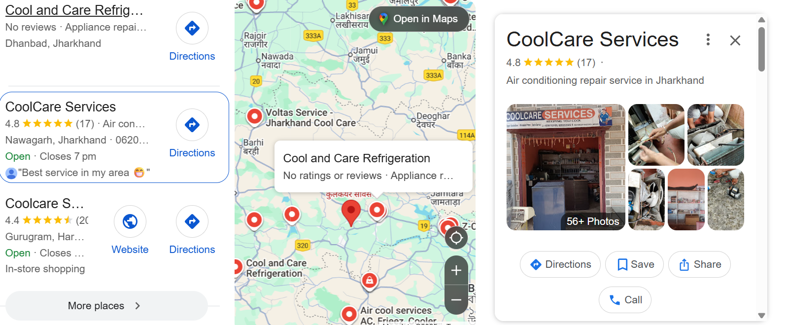Zoom out the map
Viewport: 787px width, 325px height.
tap(456, 300)
